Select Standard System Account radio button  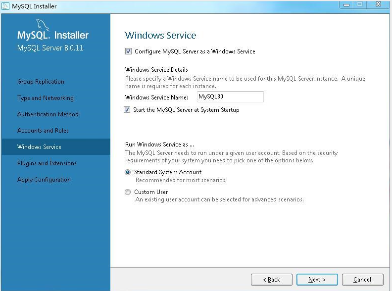click(x=128, y=172)
